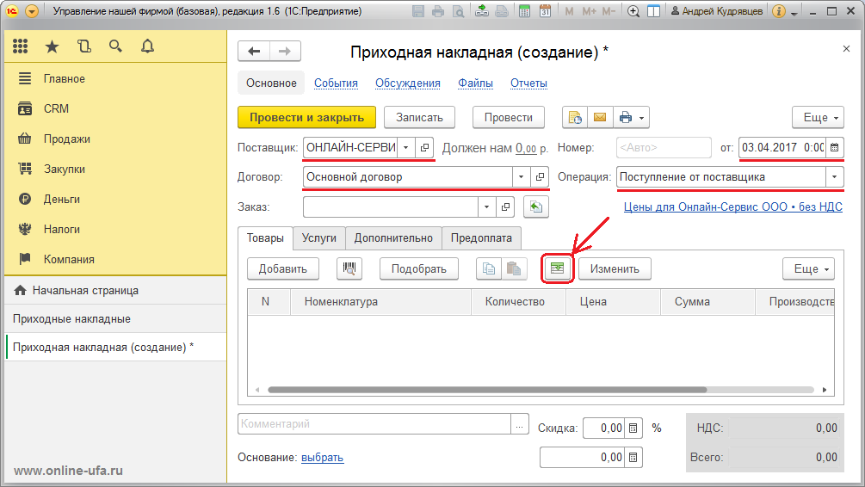Click the Провести button
The image size is (865, 487).
509,118
